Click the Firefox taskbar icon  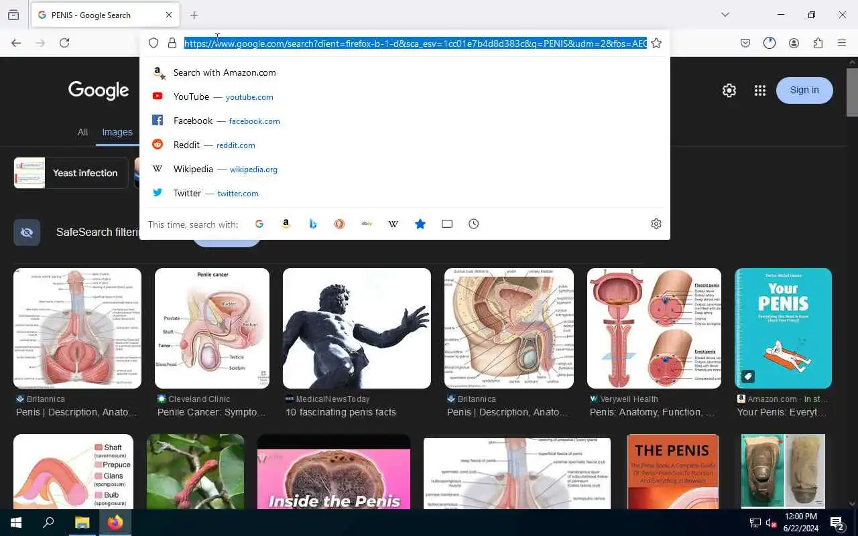tap(115, 523)
